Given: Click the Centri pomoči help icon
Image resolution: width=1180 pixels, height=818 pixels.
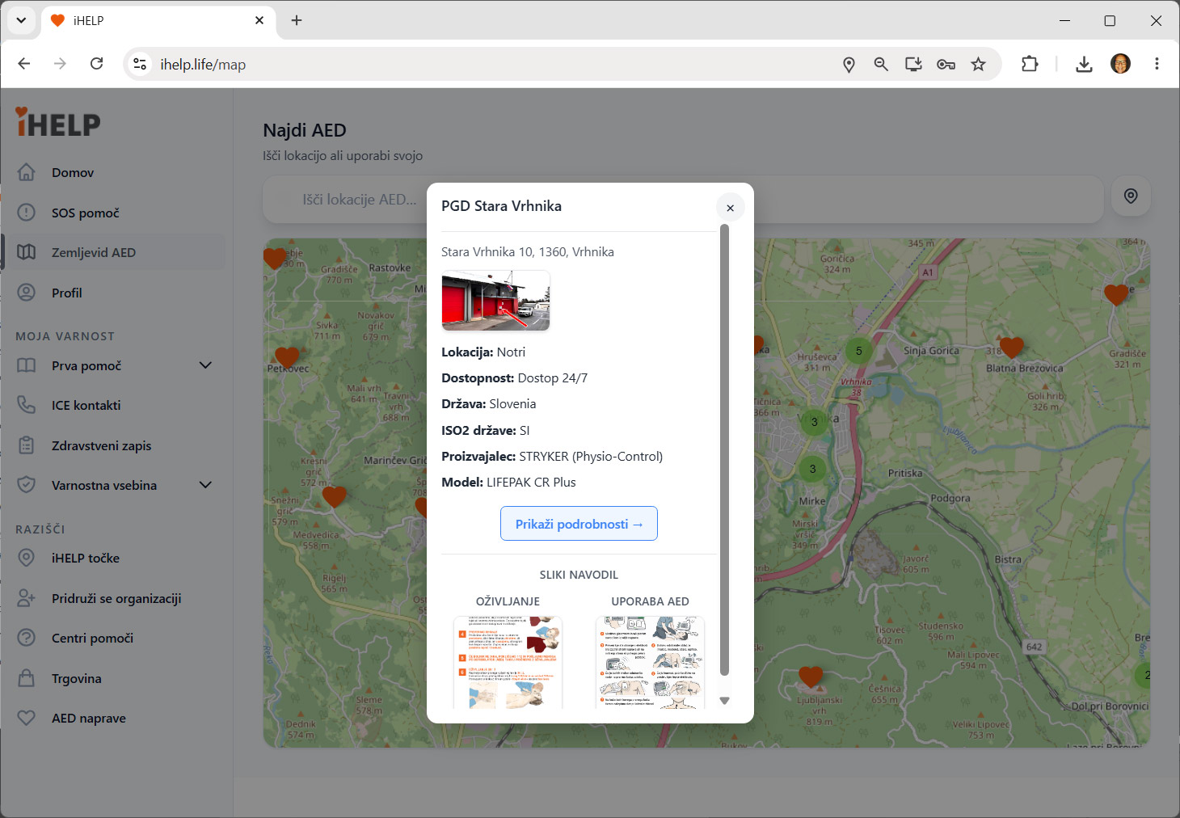Looking at the screenshot, I should [x=27, y=638].
